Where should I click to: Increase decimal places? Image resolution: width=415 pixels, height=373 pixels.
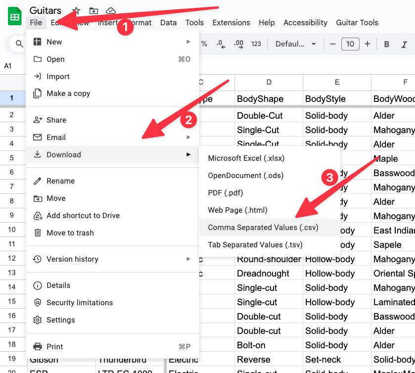238,44
